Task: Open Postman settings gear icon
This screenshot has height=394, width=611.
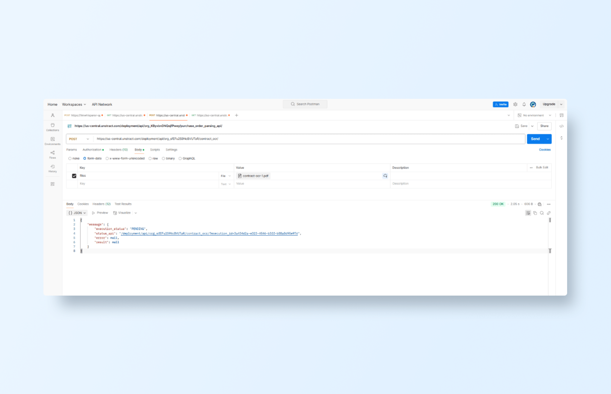Action: click(516, 104)
